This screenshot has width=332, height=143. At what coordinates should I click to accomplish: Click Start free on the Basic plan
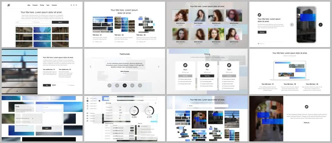(x=185, y=76)
